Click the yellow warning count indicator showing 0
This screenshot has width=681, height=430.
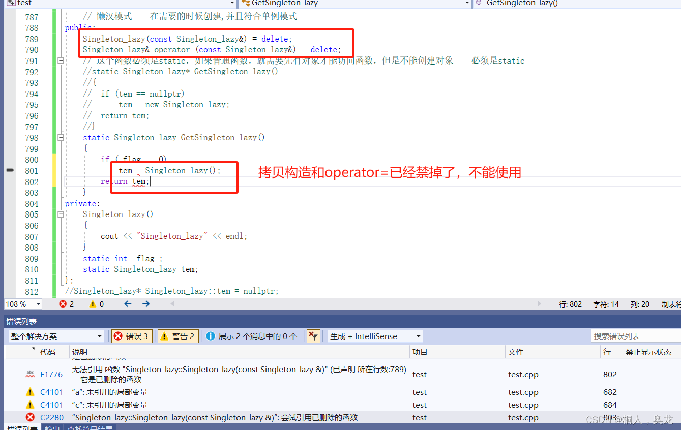click(x=97, y=304)
